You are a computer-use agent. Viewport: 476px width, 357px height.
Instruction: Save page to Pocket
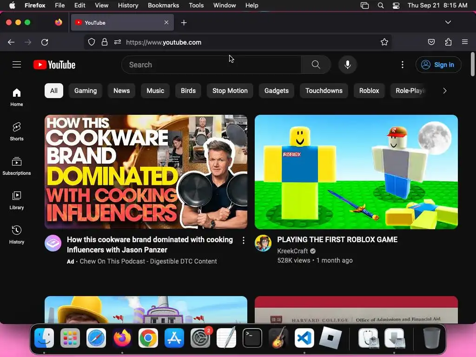[431, 42]
